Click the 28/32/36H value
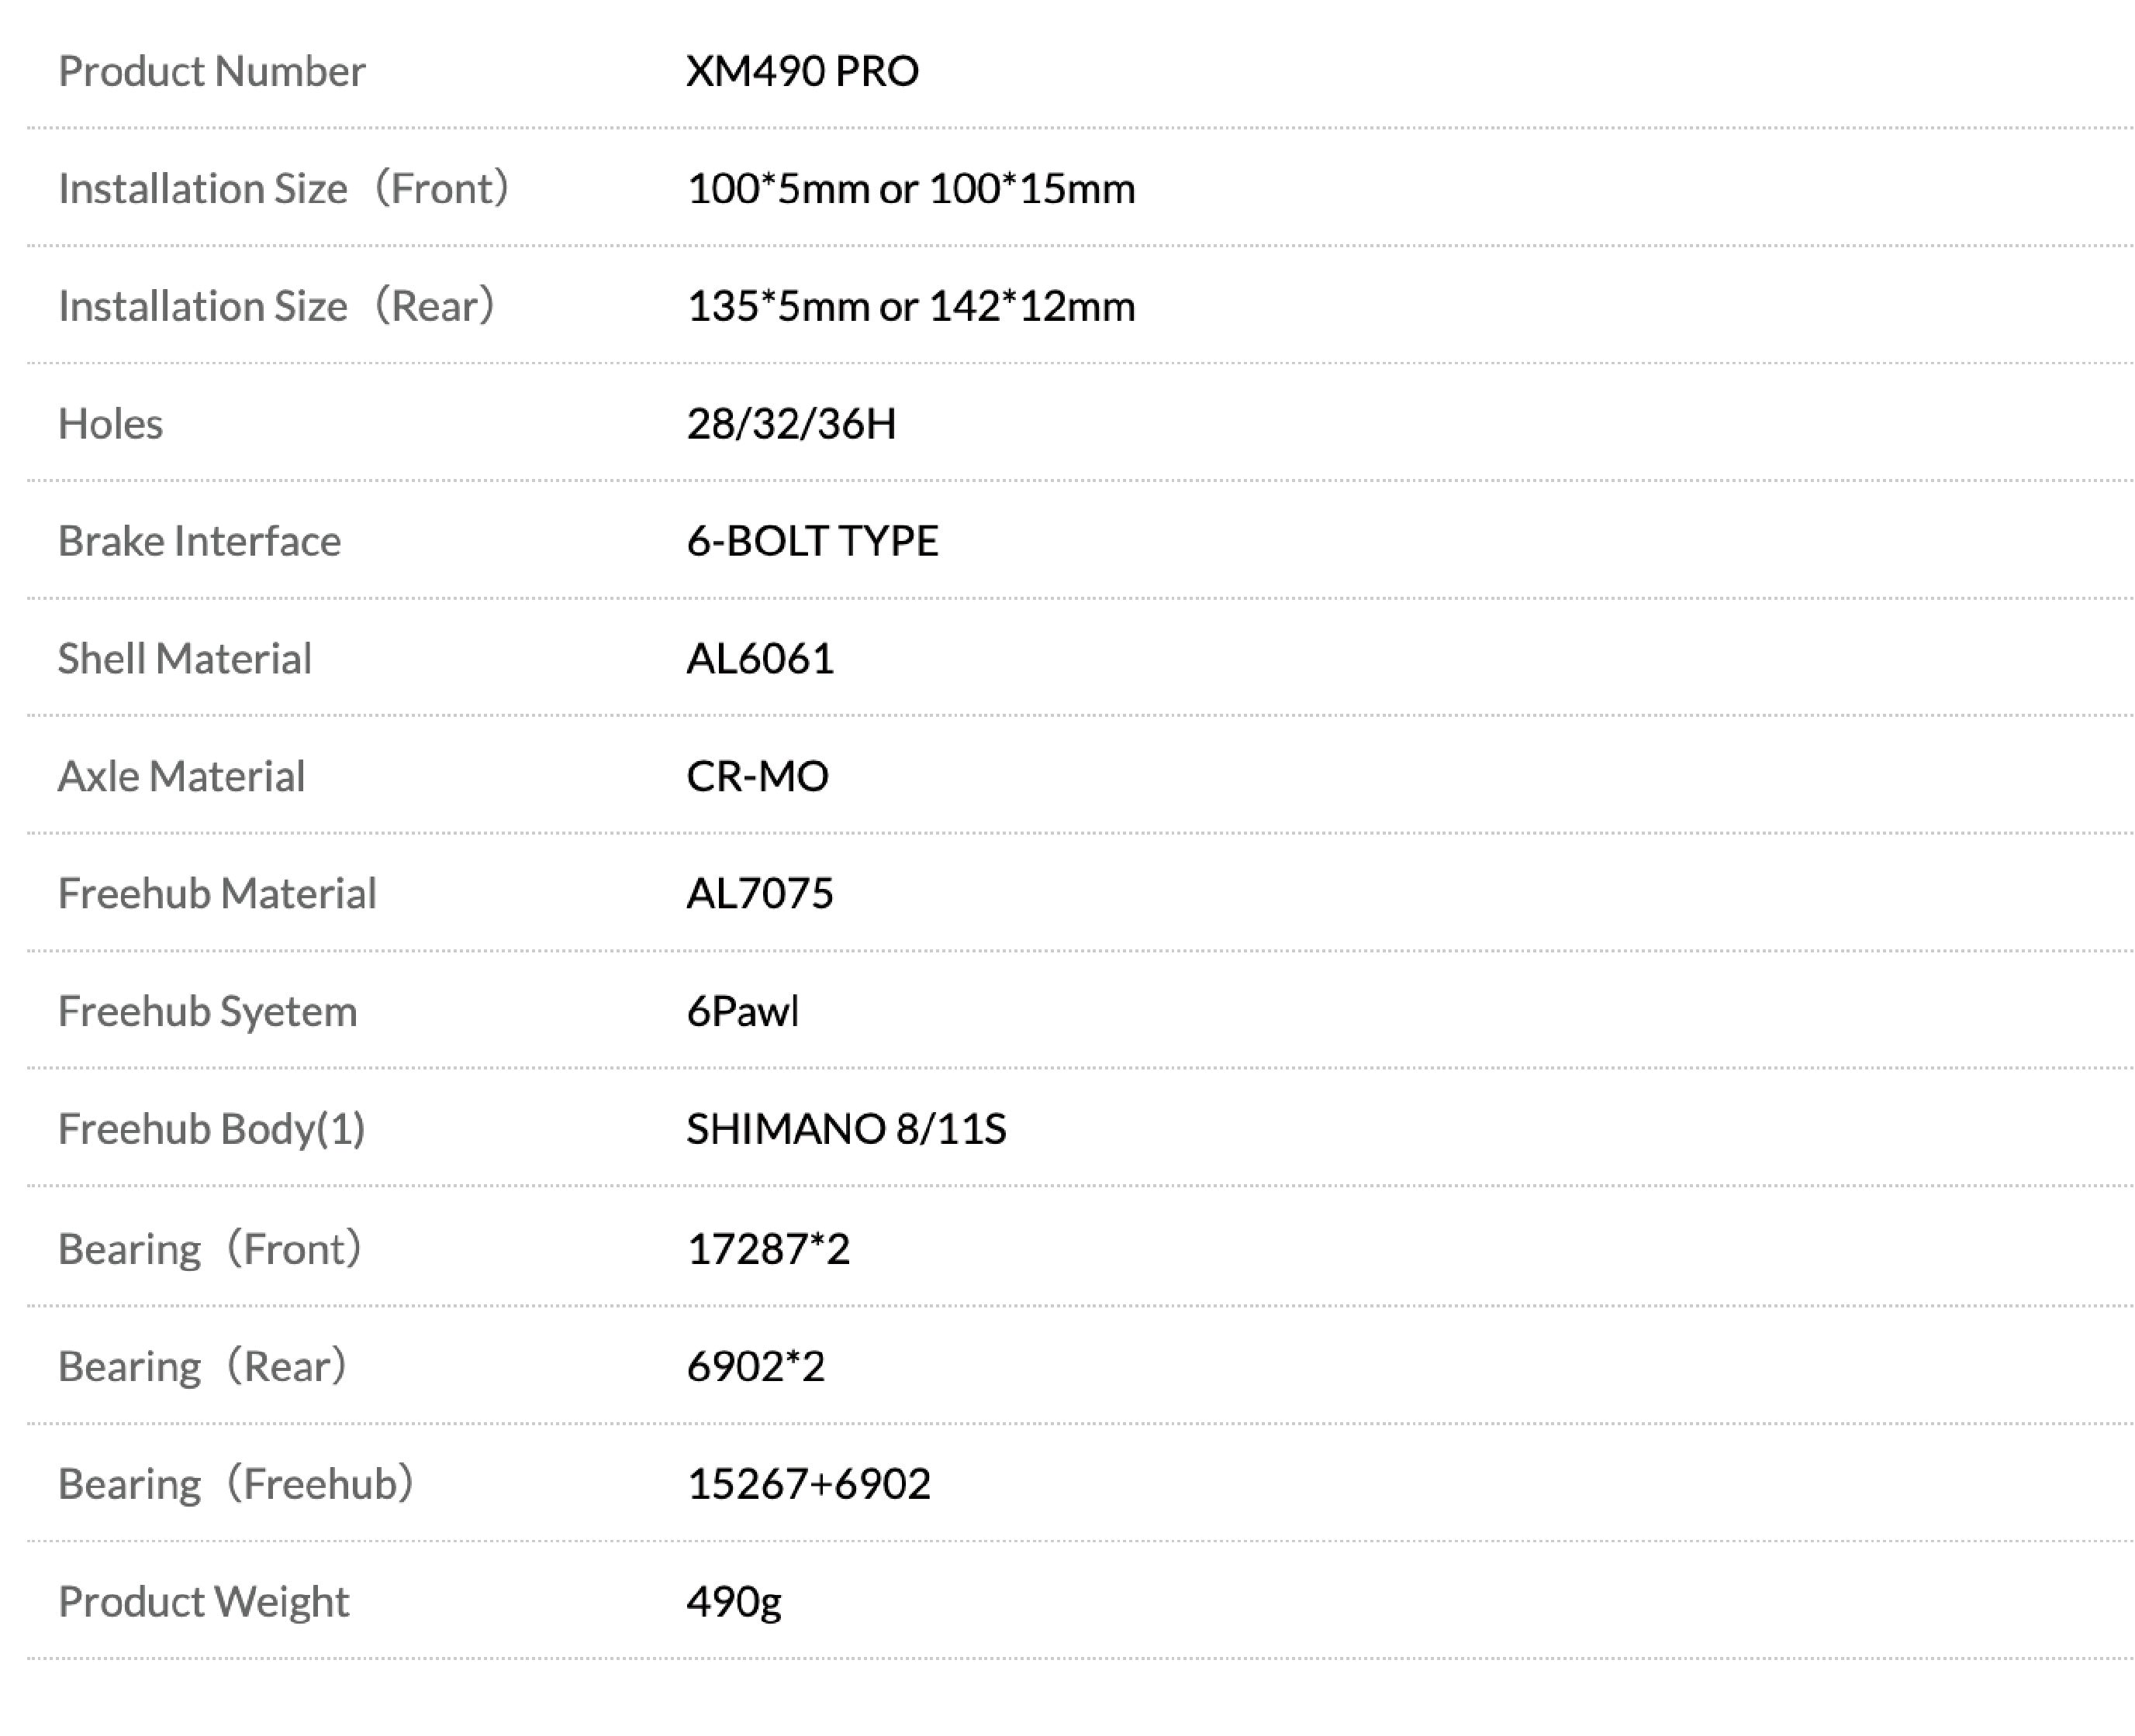Viewport: 2135px width, 1736px height. pos(790,424)
